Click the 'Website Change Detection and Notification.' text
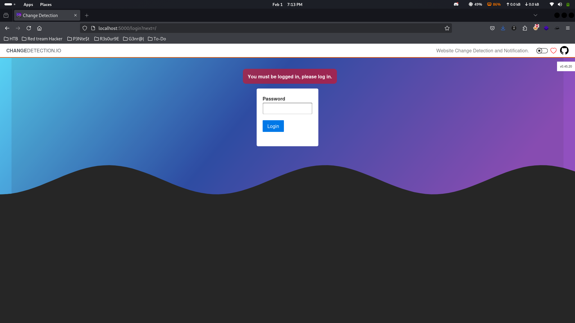Image resolution: width=575 pixels, height=323 pixels. click(482, 51)
